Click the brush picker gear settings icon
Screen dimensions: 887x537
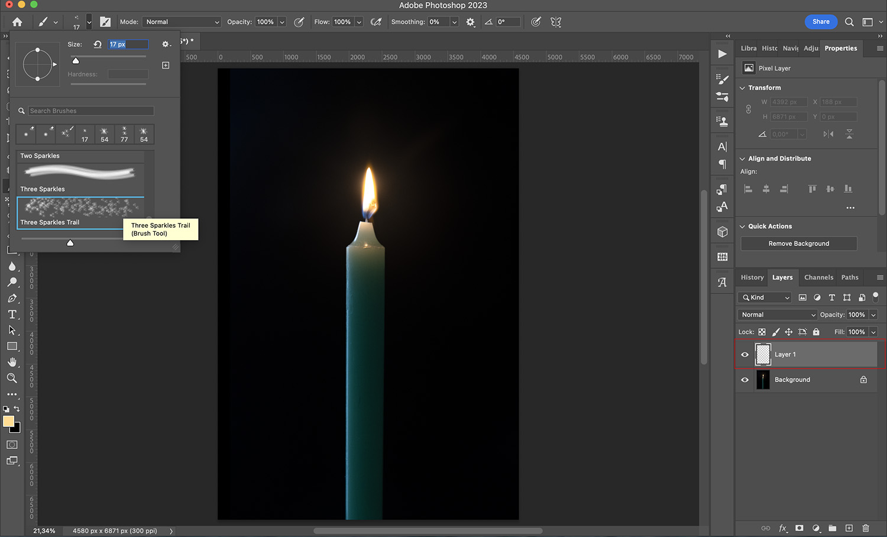coord(166,44)
